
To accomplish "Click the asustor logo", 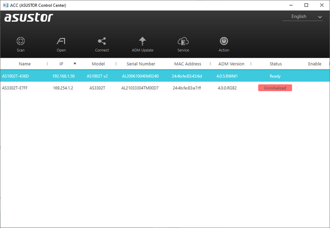I will click(x=29, y=17).
